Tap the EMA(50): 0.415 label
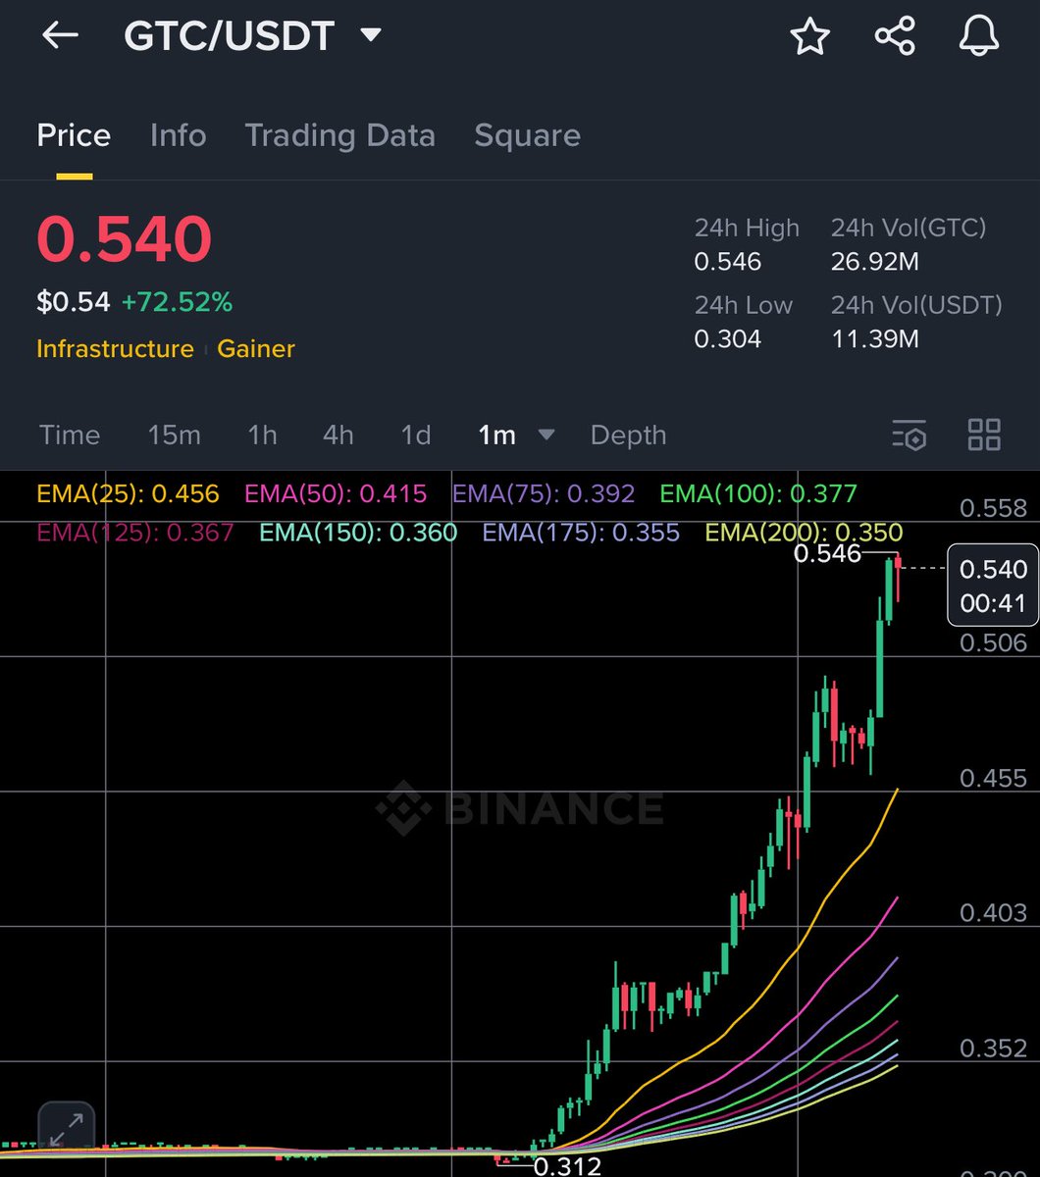The height and width of the screenshot is (1177, 1040). coord(336,493)
